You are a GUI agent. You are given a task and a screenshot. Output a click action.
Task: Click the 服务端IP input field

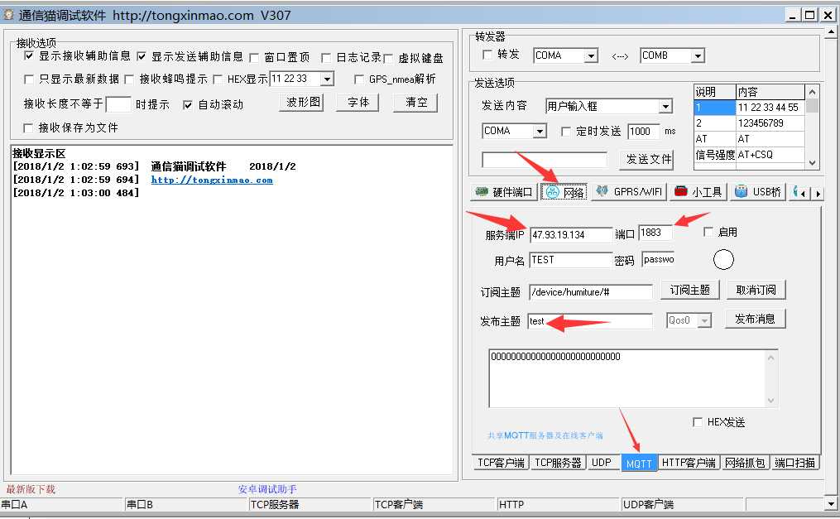coord(570,234)
